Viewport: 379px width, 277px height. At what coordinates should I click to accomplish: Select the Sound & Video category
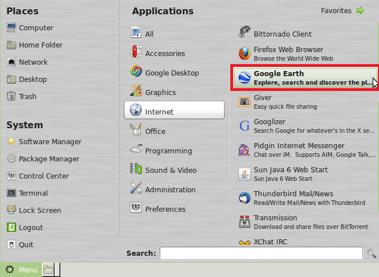coord(174,168)
